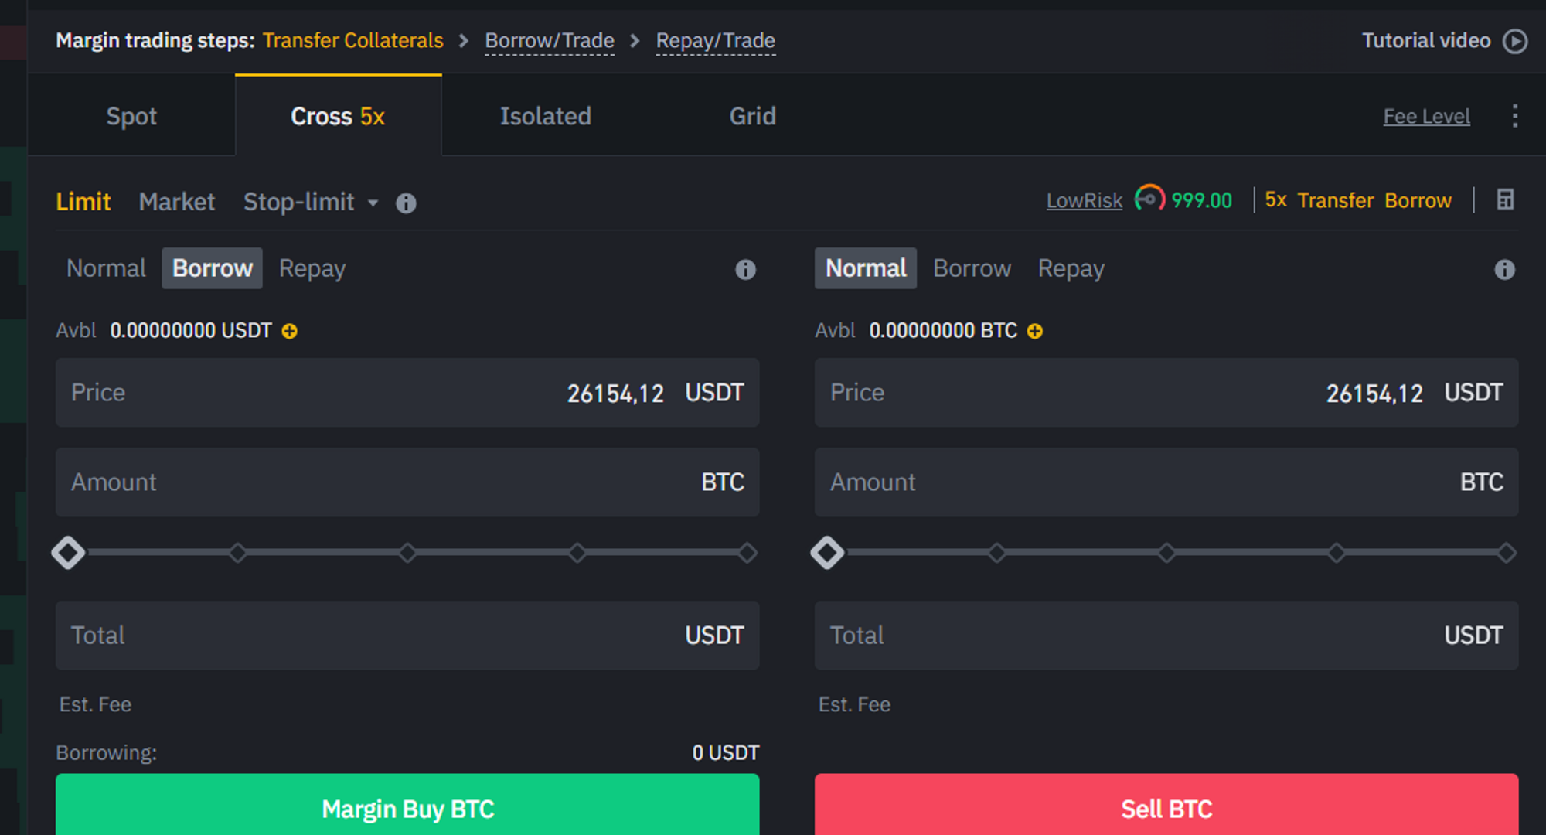Click info icon beside Stop-limit

tap(406, 203)
